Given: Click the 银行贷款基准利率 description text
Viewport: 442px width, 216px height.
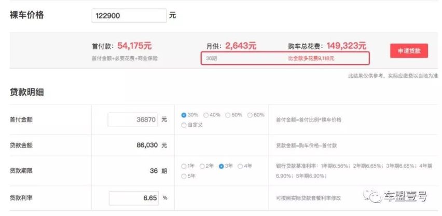Looking at the screenshot, I should pos(354,171).
